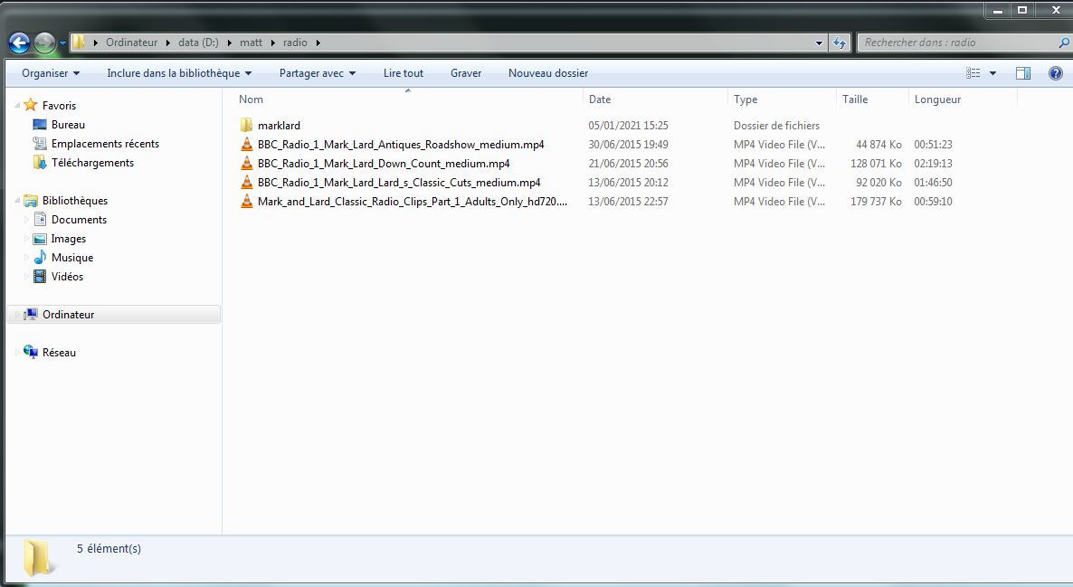Navigate to data (D:) breadcrumb
Screen dimensions: 1073x587
tap(198, 43)
